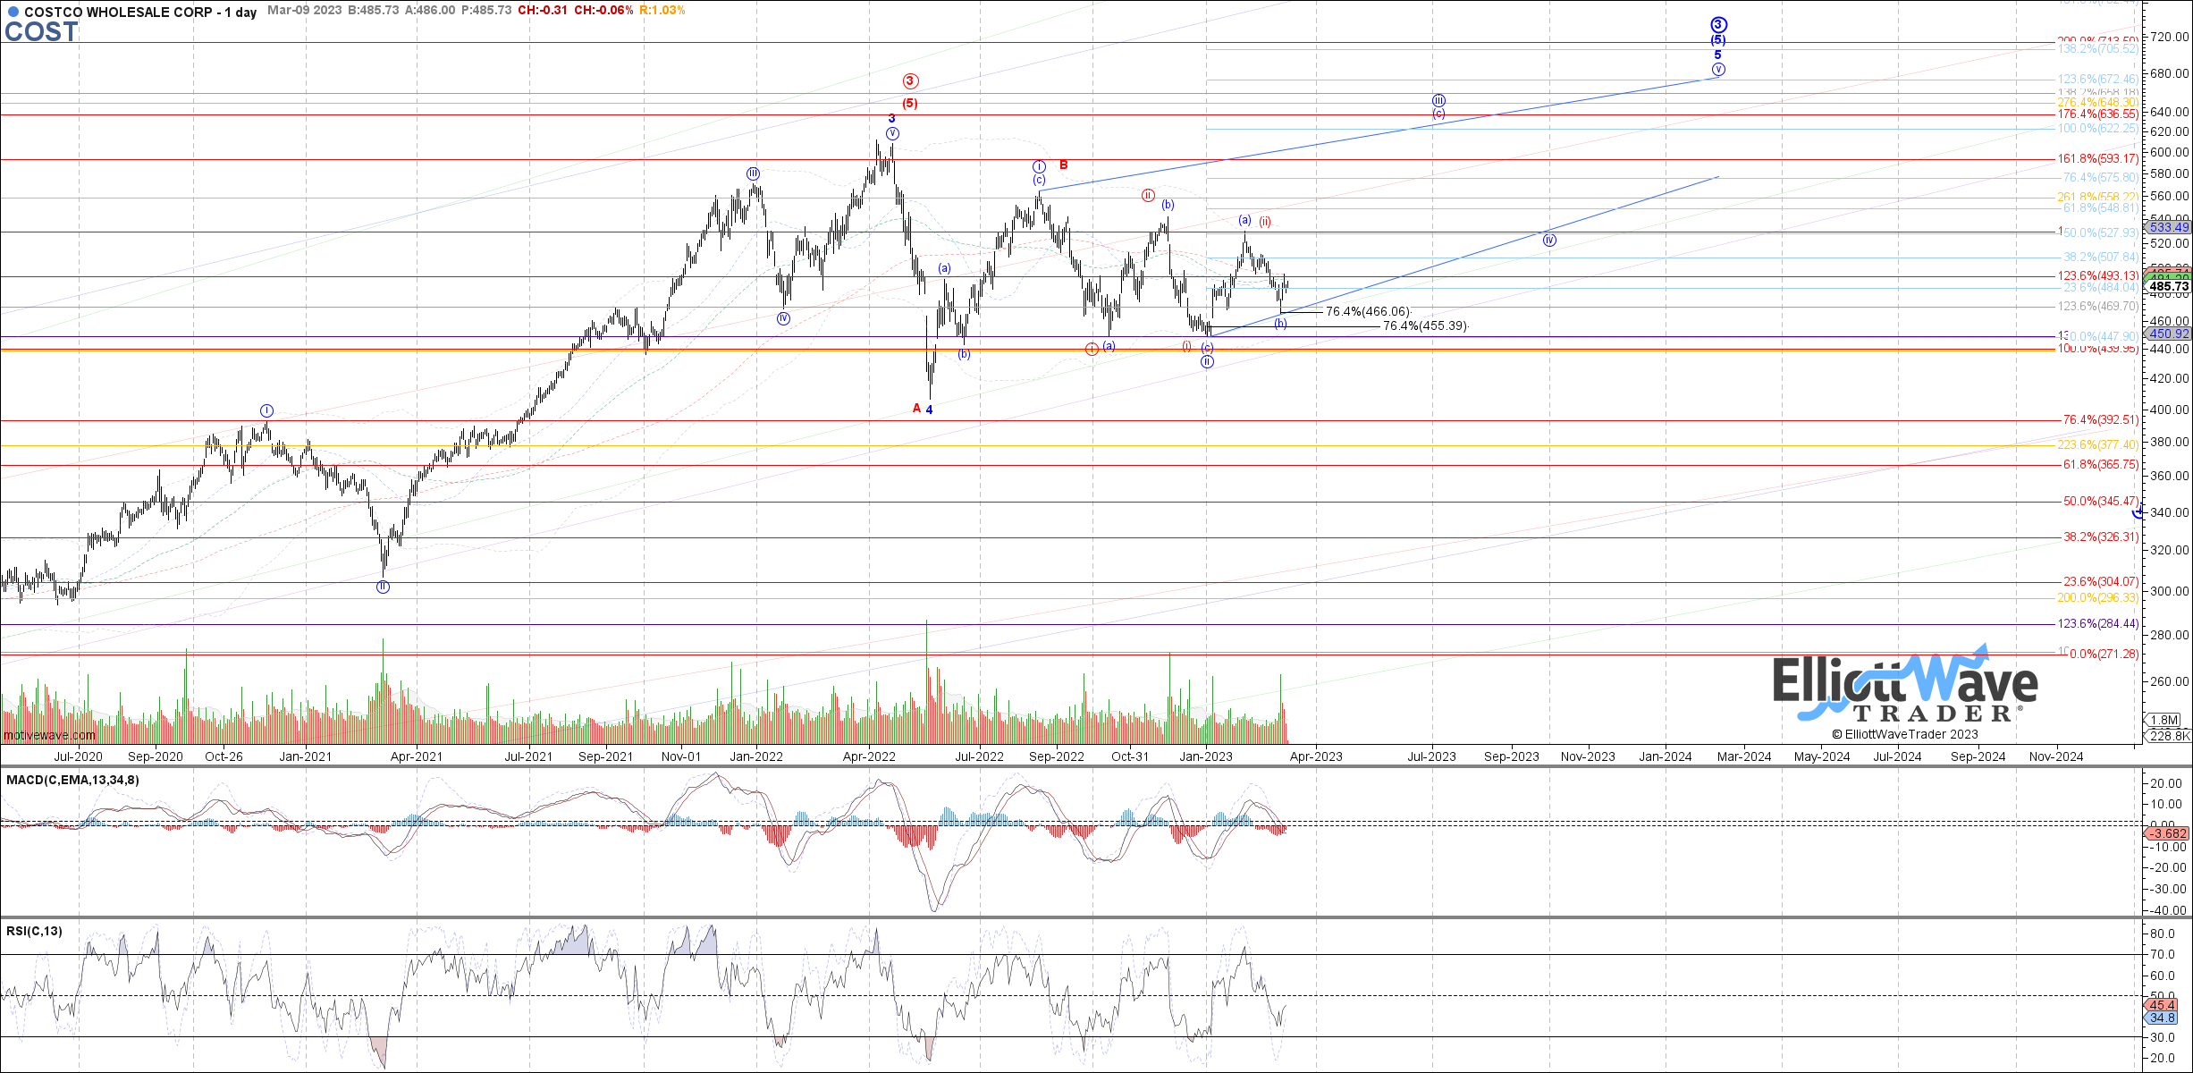The width and height of the screenshot is (2193, 1073).
Task: Select the large COST ticker symbol
Action: (x=41, y=32)
